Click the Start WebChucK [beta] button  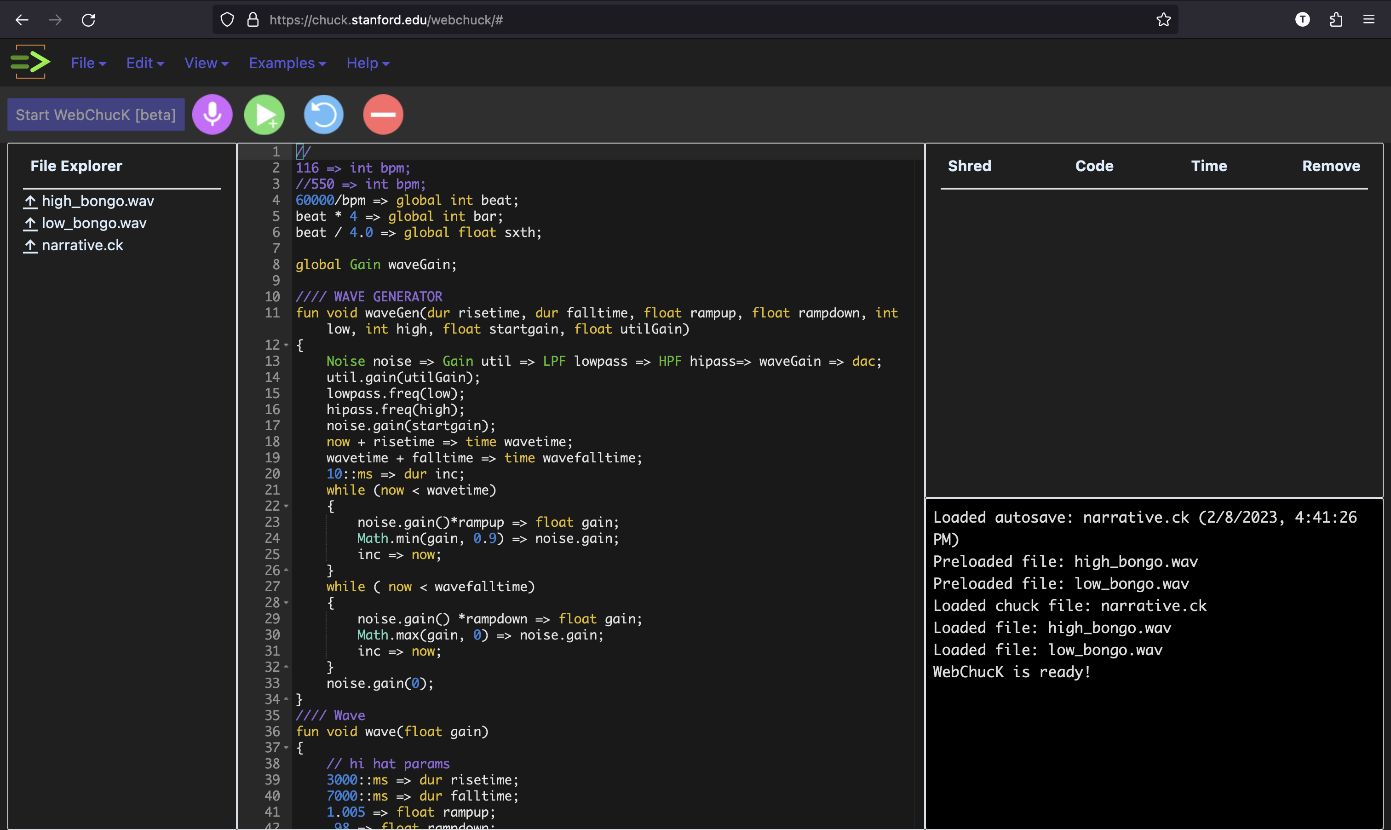pos(96,115)
